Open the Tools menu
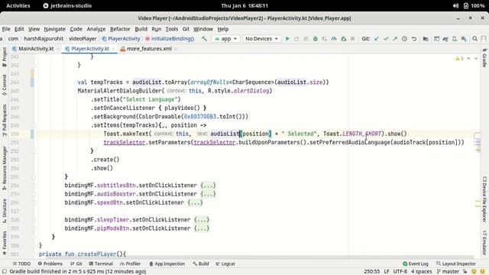The height and width of the screenshot is (275, 489). tap(171, 29)
